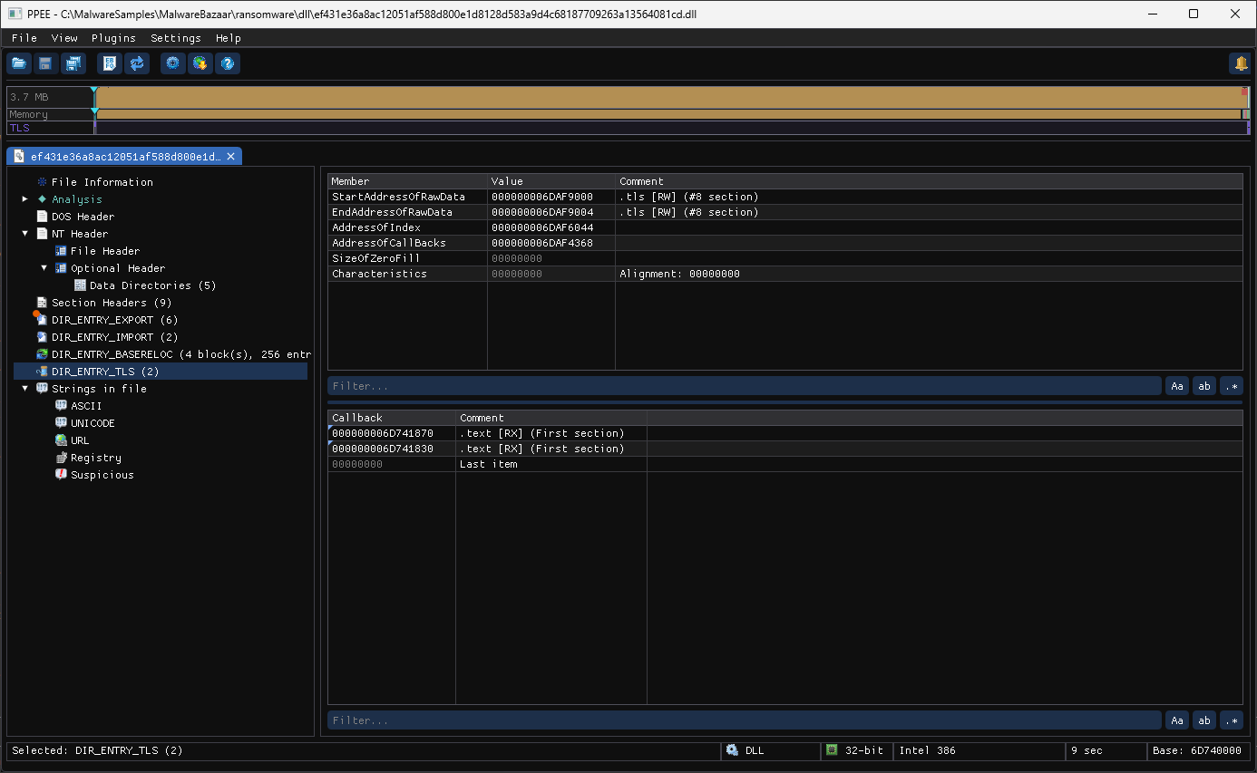Click the DIR_ENTRY_BASERELOC tree icon

[x=42, y=354]
